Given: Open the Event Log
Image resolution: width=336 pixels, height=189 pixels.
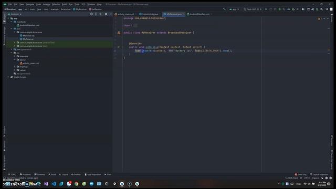Looking at the screenshot, I should pos(301,174).
